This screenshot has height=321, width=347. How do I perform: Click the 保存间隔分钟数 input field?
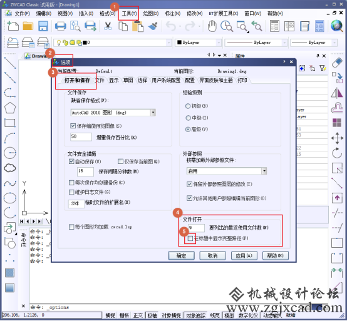(85, 171)
